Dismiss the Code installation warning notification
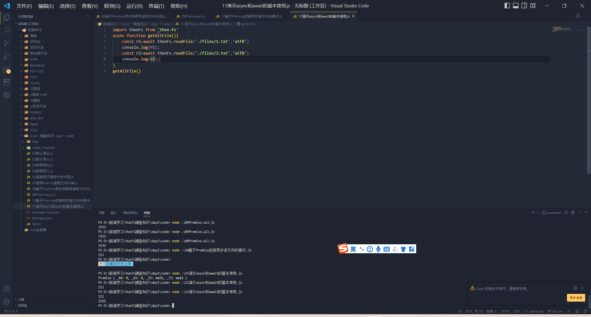 tap(582, 288)
